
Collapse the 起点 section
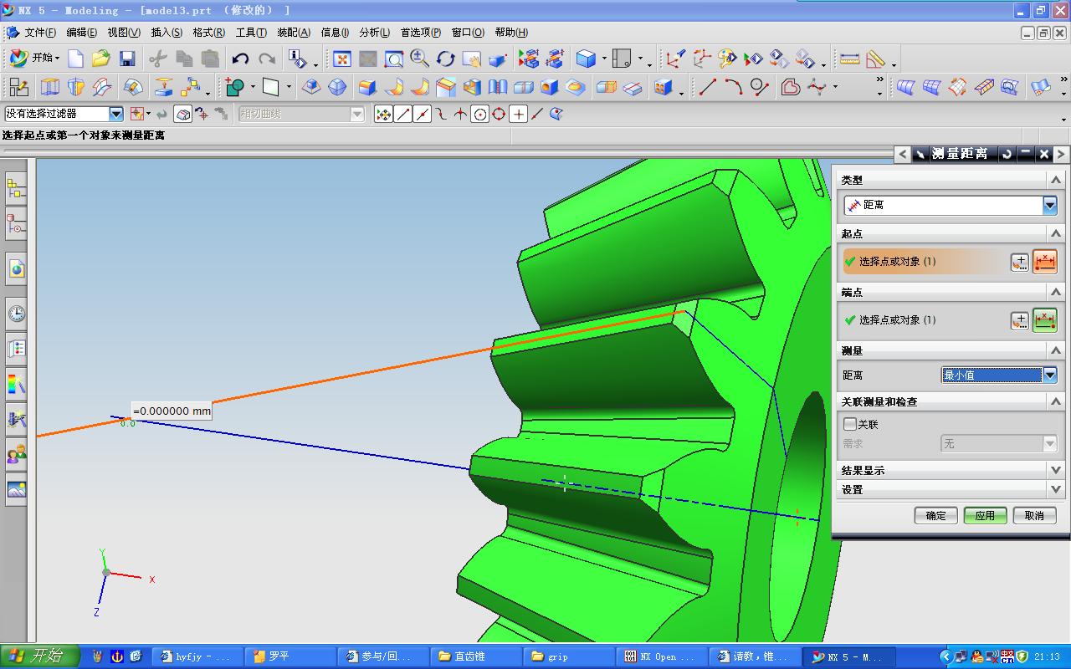click(x=1055, y=233)
